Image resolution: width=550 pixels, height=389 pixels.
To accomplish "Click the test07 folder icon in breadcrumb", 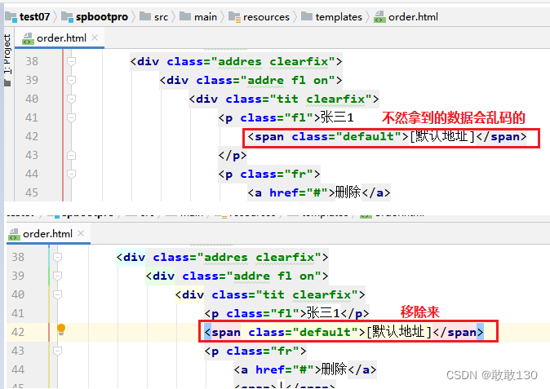I will (11, 17).
